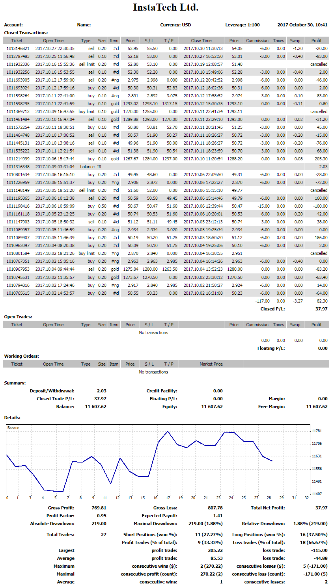Screen dimensions: 332x587
Task: Select consecutive losses value '5 (-171.00)'
Action: pos(316,566)
